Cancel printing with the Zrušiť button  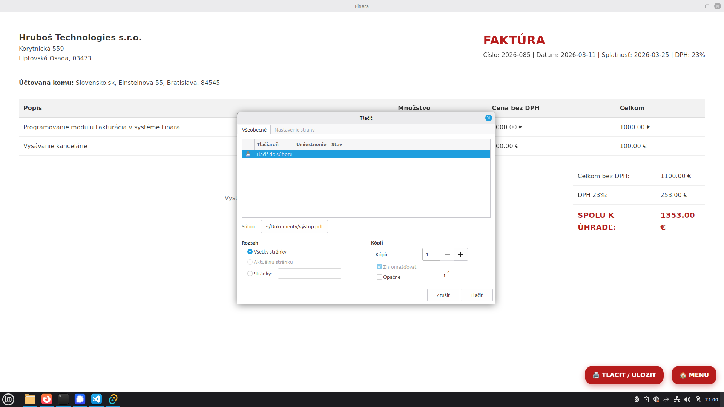point(443,295)
